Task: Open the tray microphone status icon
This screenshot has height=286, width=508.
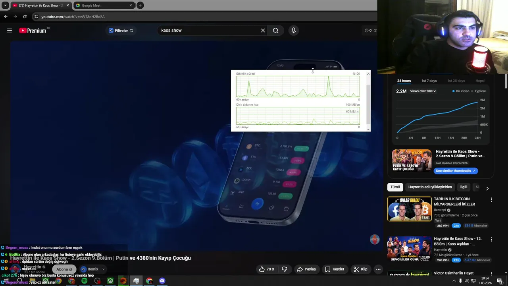Action: coord(460,281)
